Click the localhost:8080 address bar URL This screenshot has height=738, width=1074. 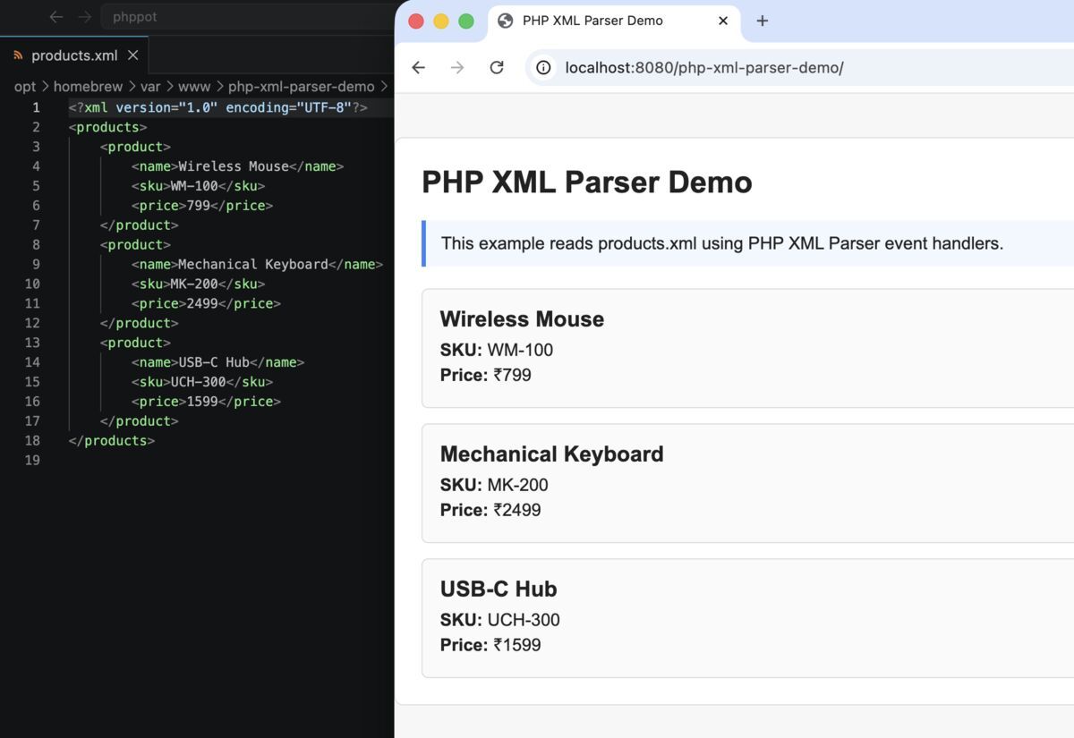(x=704, y=68)
